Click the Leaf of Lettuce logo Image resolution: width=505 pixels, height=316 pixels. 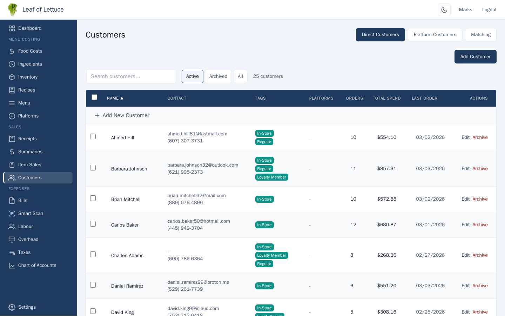[x=13, y=10]
